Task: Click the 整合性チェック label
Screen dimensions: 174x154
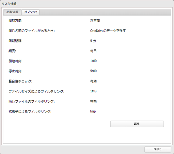Action: tap(20, 81)
